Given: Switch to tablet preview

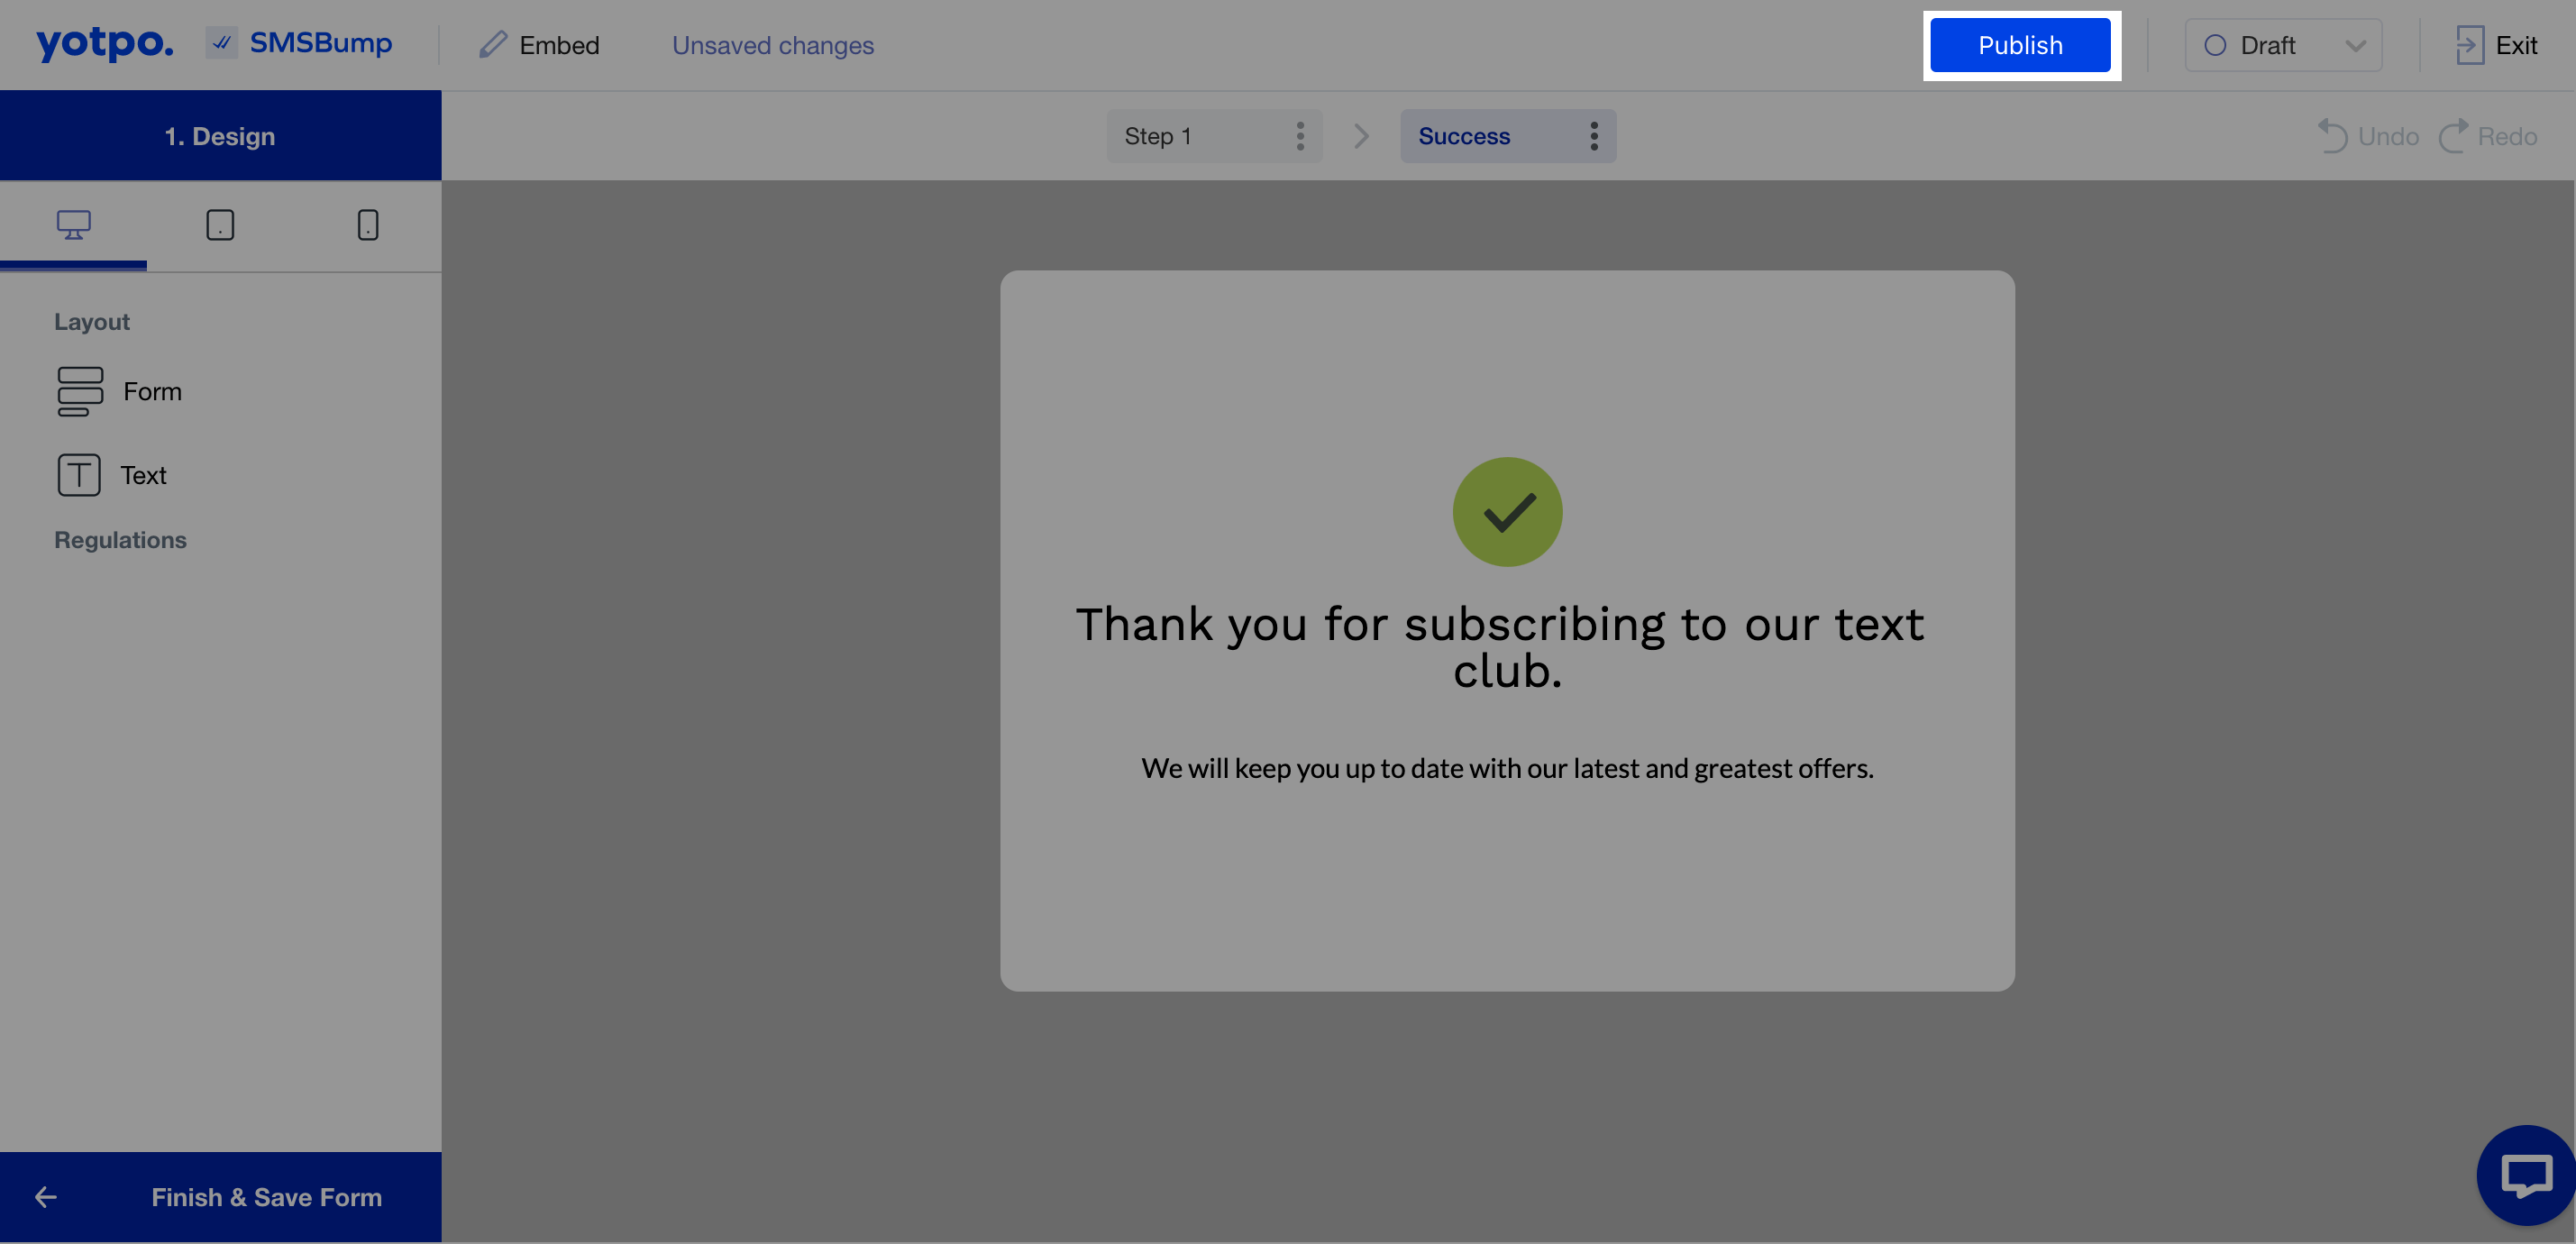Looking at the screenshot, I should coord(220,225).
